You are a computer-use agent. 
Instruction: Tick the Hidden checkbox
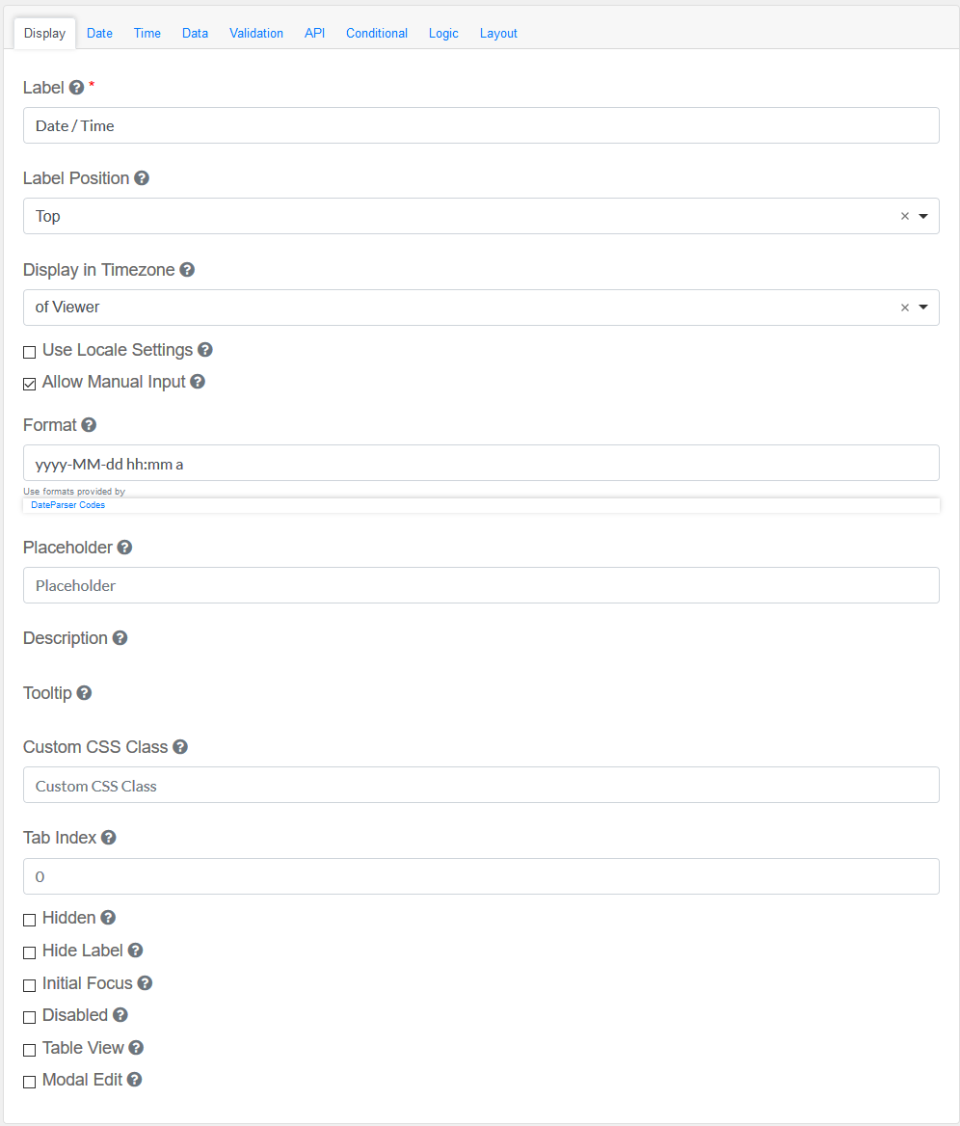coord(30,920)
